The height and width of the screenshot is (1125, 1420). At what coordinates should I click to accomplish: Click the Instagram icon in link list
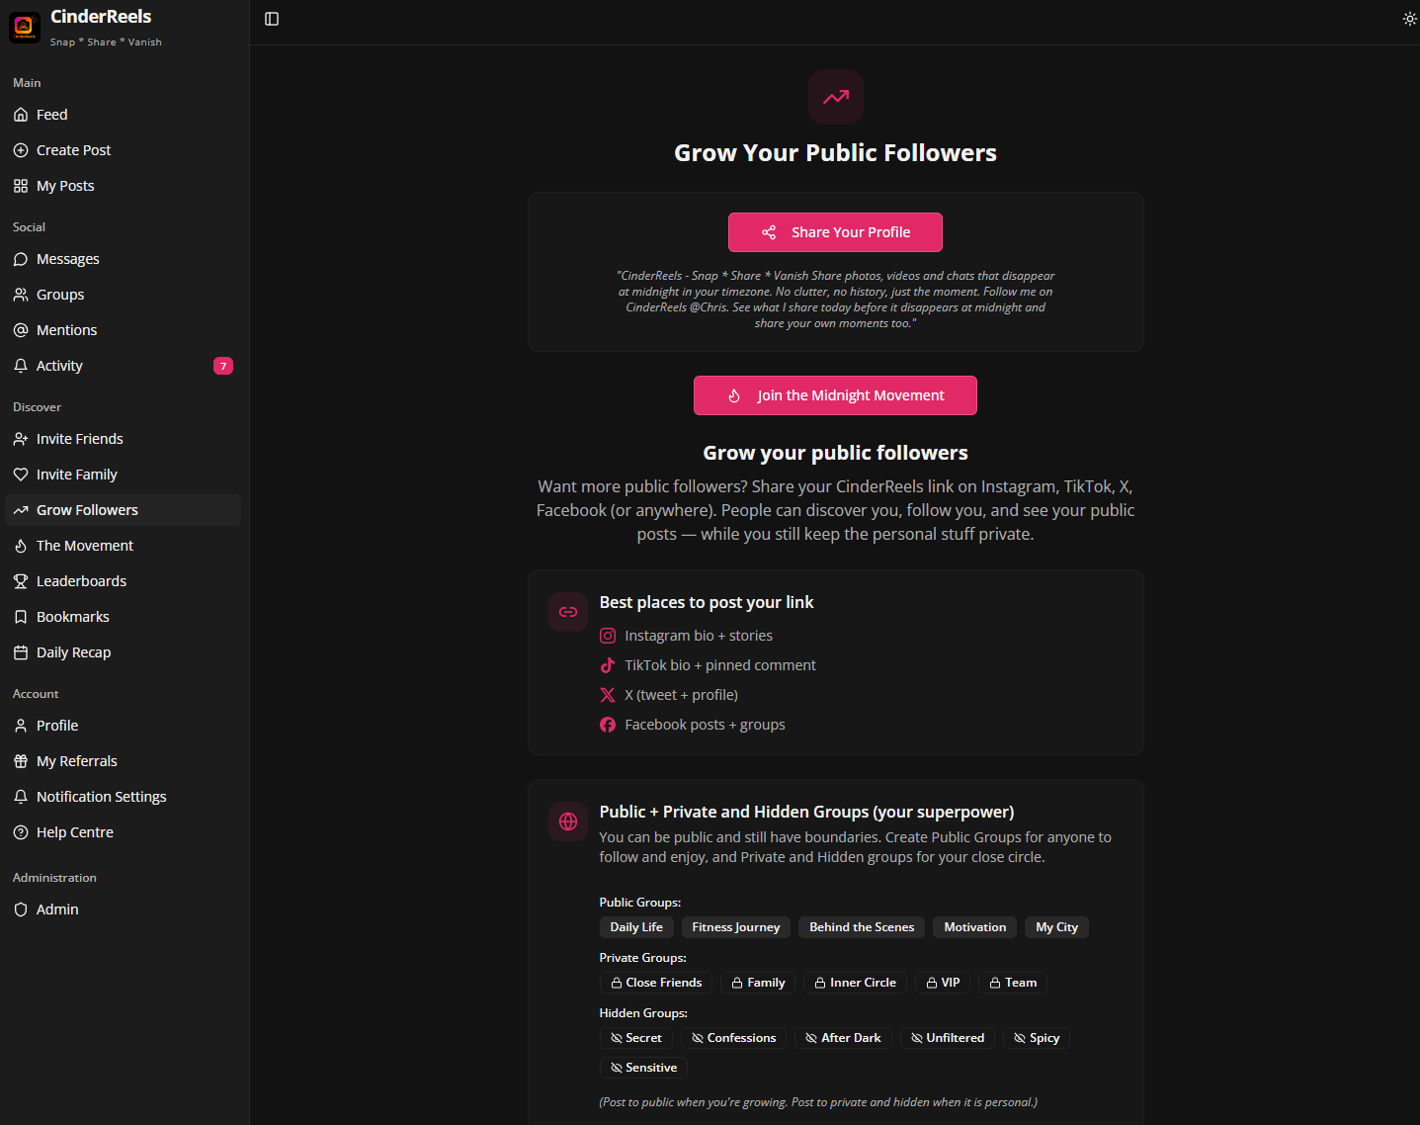point(608,636)
